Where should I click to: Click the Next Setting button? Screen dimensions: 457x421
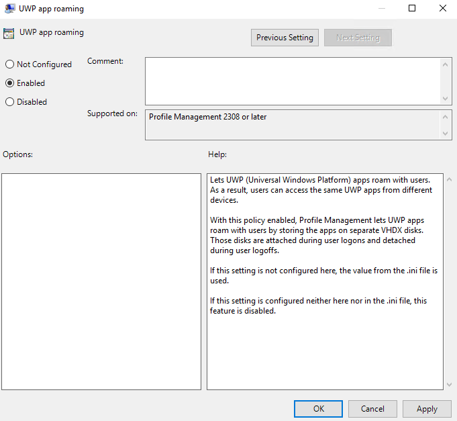coord(358,38)
